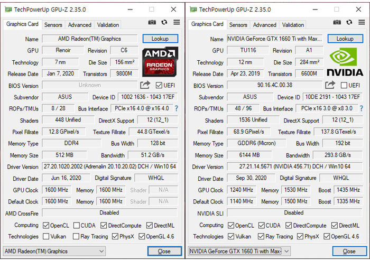Click the BIOS Version field showing 90.16.4C.00.38

(x=275, y=85)
